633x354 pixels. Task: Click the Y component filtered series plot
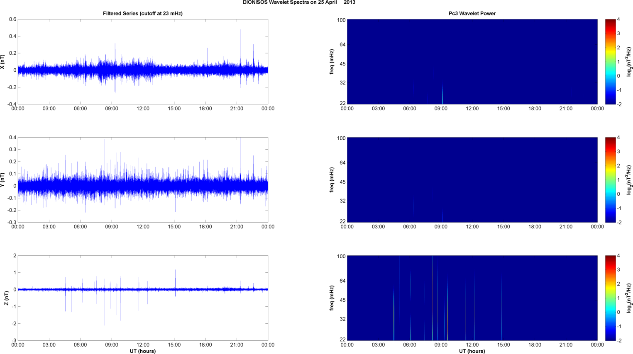click(x=143, y=180)
